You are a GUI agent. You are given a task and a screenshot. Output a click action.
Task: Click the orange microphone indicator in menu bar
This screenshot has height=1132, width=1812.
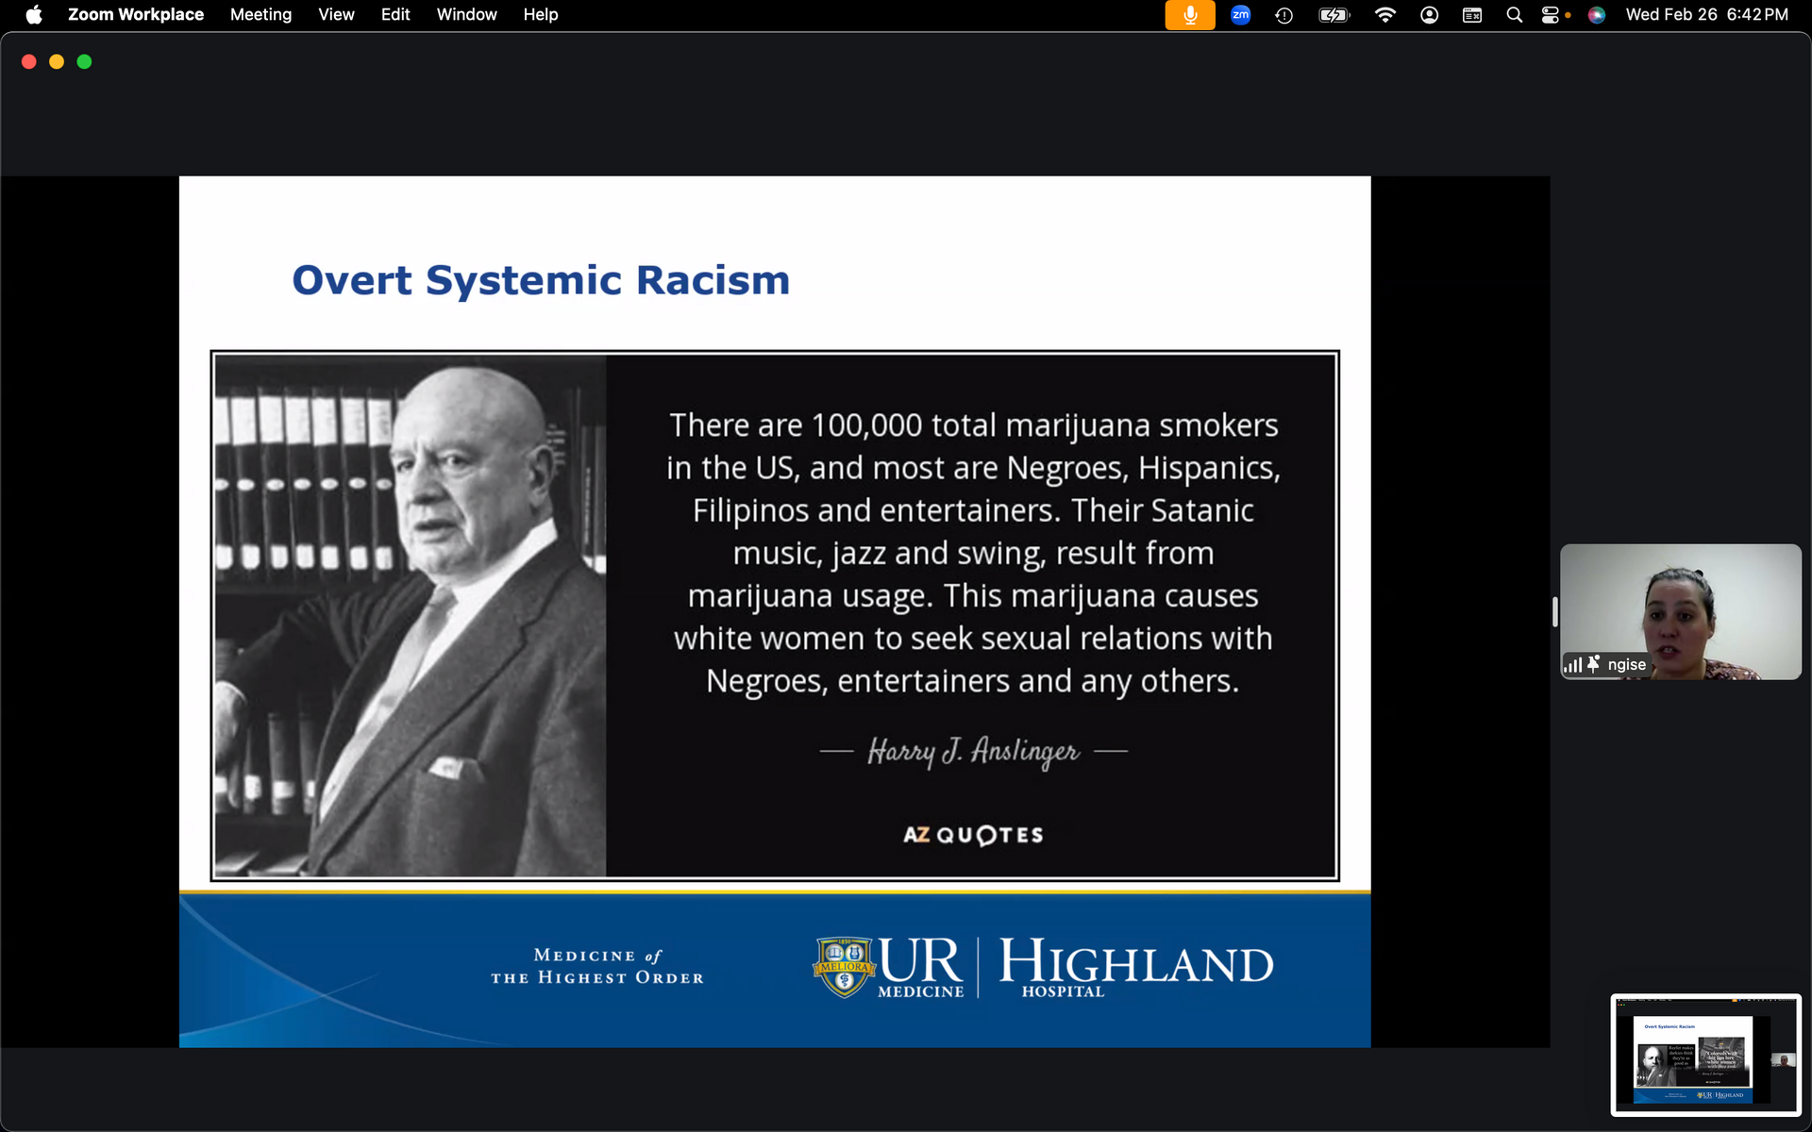[1189, 15]
